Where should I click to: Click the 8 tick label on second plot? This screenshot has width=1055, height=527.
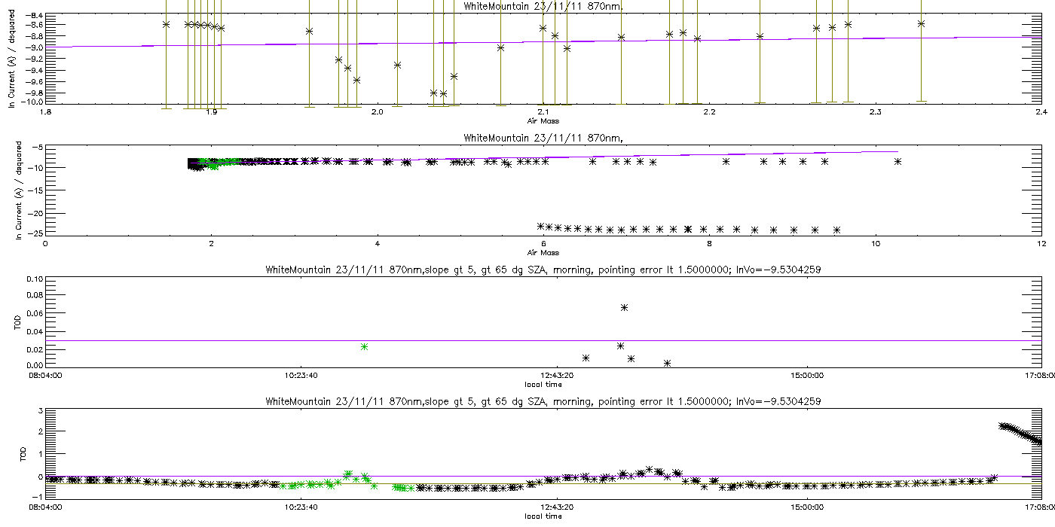pos(709,243)
